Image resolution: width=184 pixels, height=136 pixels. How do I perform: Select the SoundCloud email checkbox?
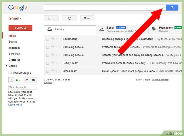(x=47, y=39)
